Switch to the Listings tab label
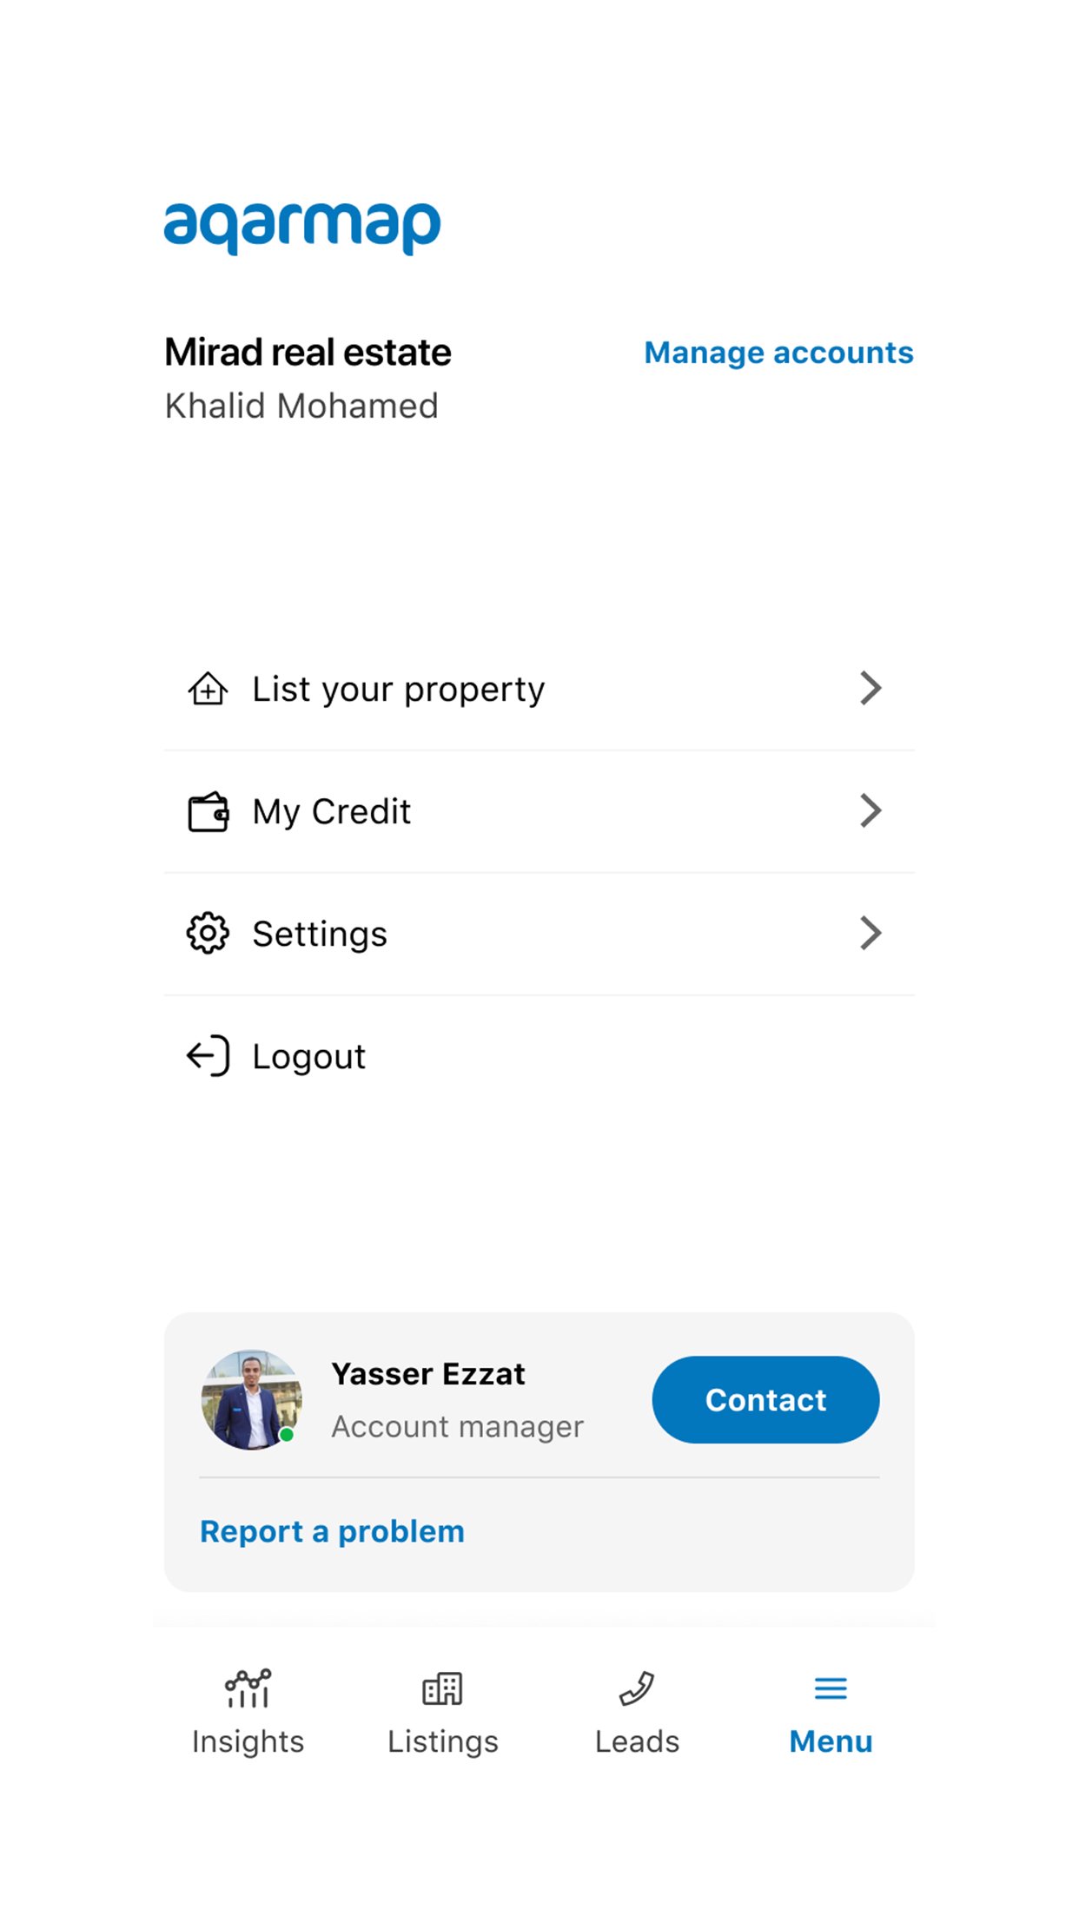This screenshot has width=1079, height=1916. point(442,1741)
